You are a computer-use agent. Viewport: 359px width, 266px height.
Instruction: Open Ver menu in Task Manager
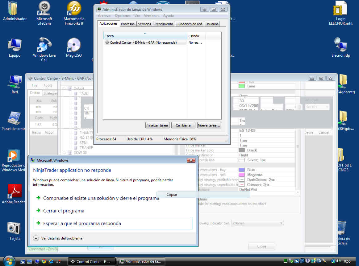(x=137, y=16)
